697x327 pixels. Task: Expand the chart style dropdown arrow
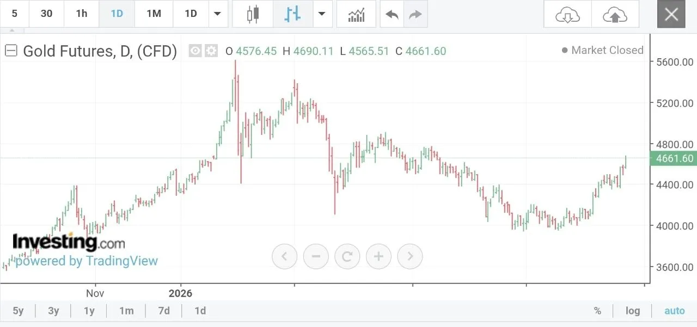pyautogui.click(x=322, y=14)
